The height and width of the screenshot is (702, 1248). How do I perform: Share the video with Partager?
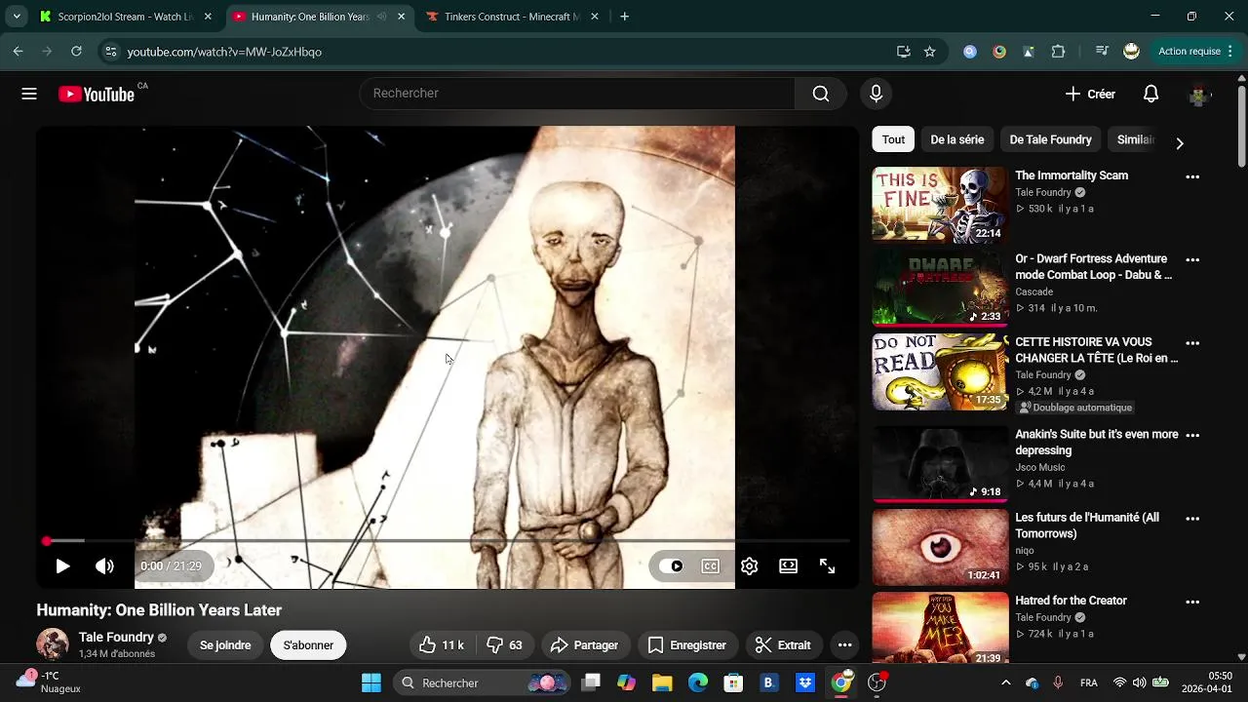point(585,645)
